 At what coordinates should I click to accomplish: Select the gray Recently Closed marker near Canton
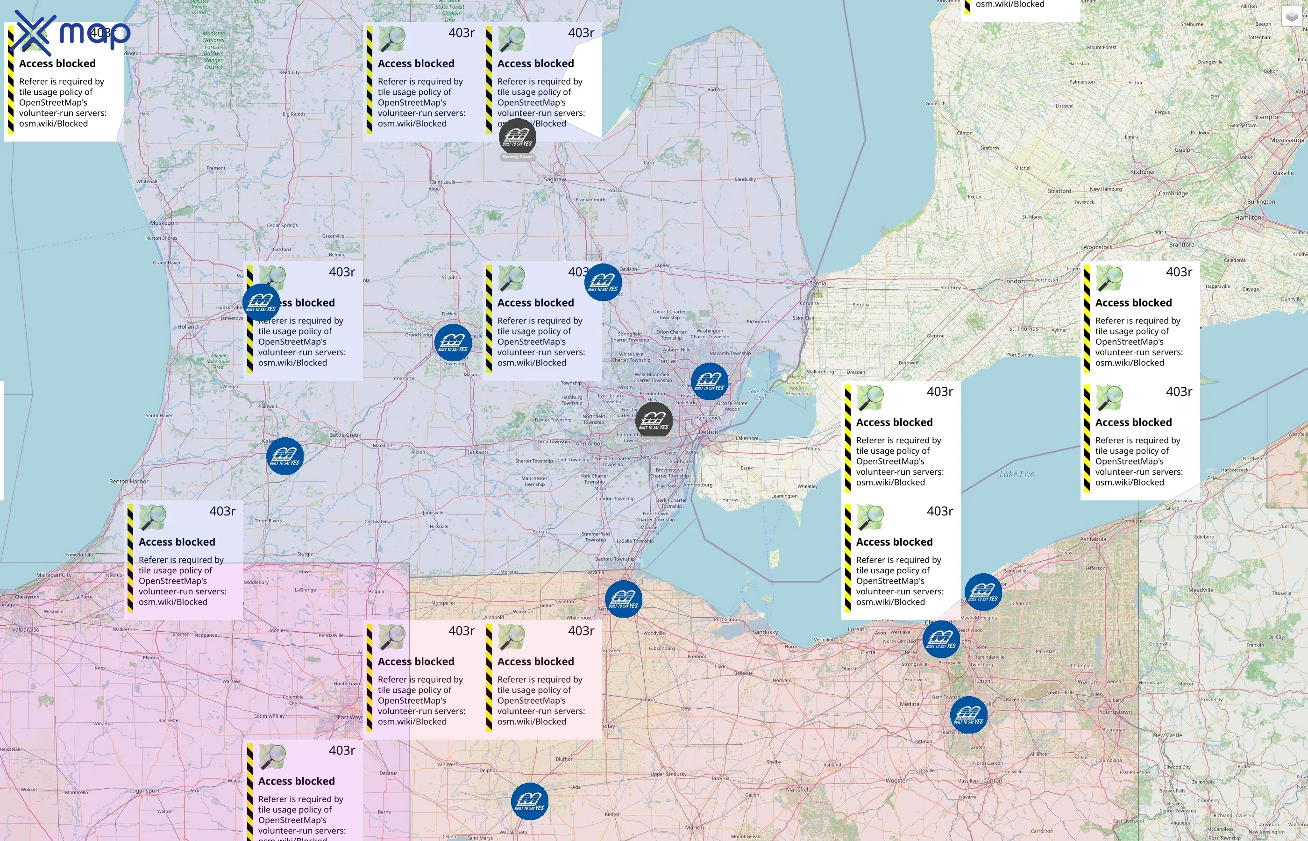654,420
